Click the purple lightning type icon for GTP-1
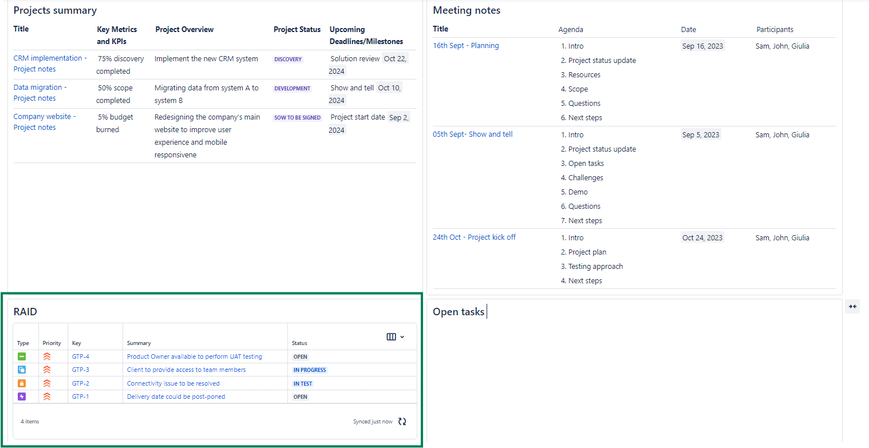Image resolution: width=869 pixels, height=448 pixels. pyautogui.click(x=22, y=396)
